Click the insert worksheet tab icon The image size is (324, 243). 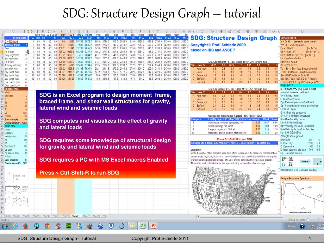105,216
